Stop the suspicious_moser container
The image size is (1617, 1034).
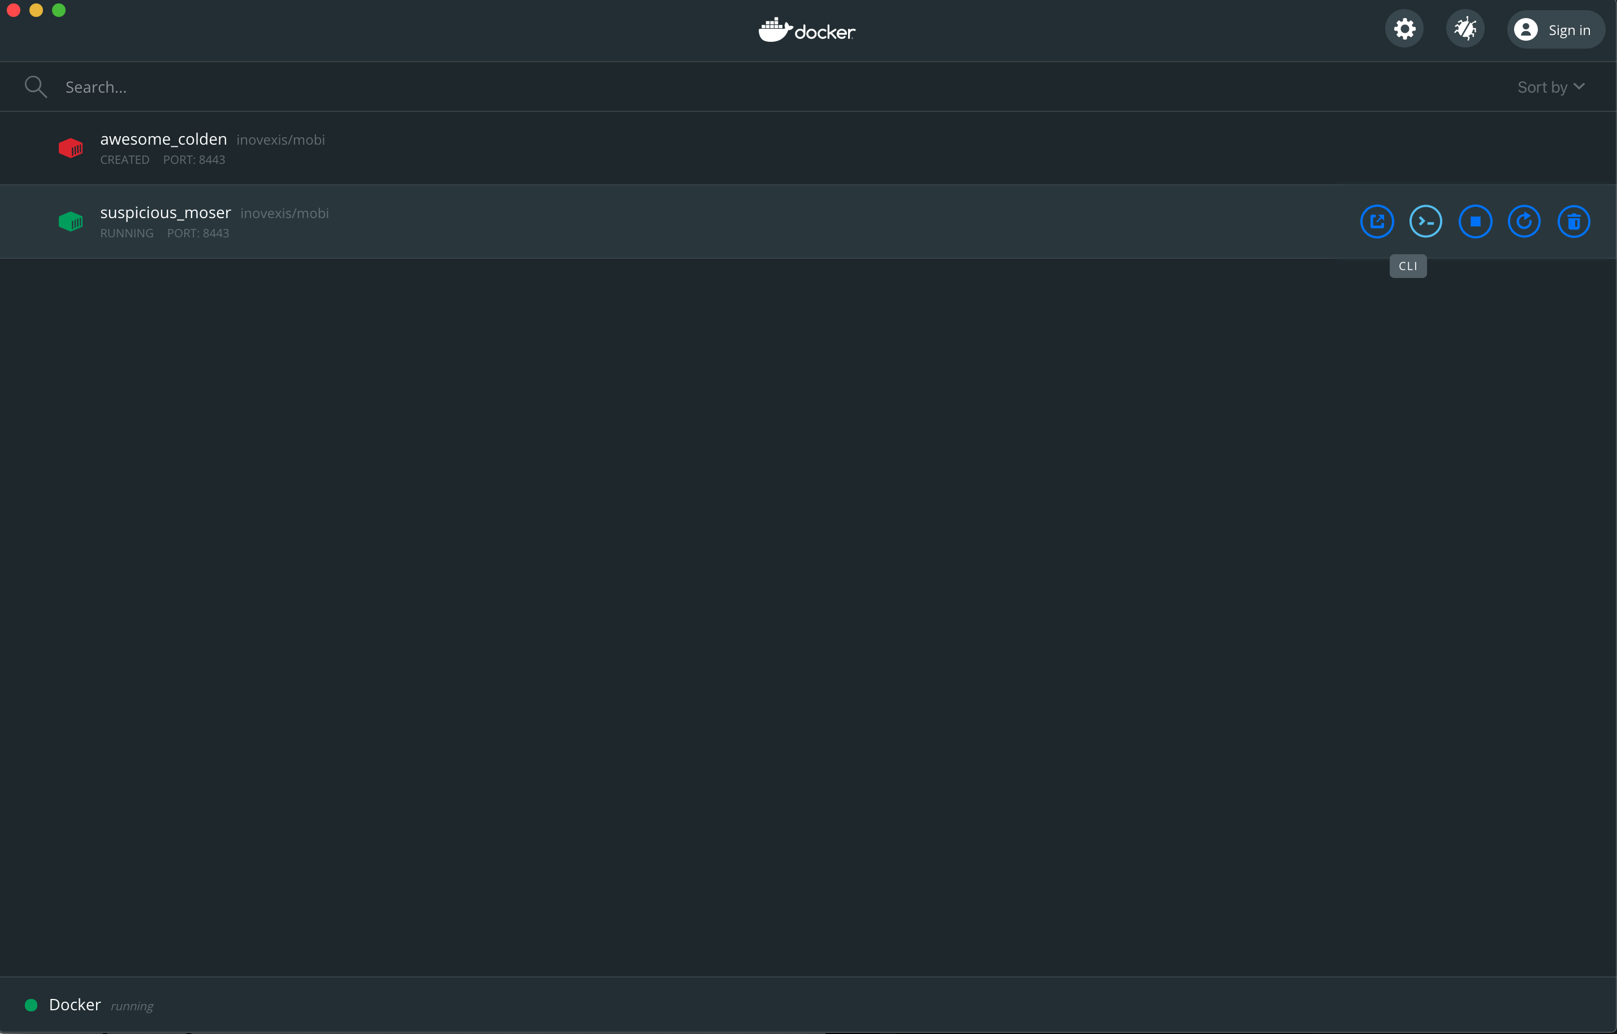[1475, 221]
